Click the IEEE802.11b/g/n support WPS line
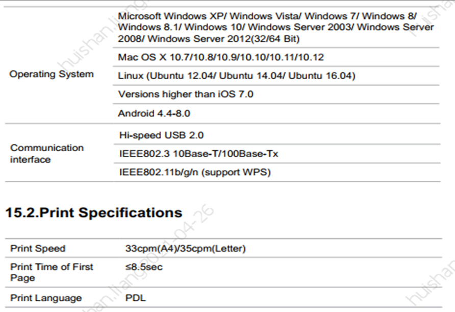The height and width of the screenshot is (312, 455). [195, 172]
